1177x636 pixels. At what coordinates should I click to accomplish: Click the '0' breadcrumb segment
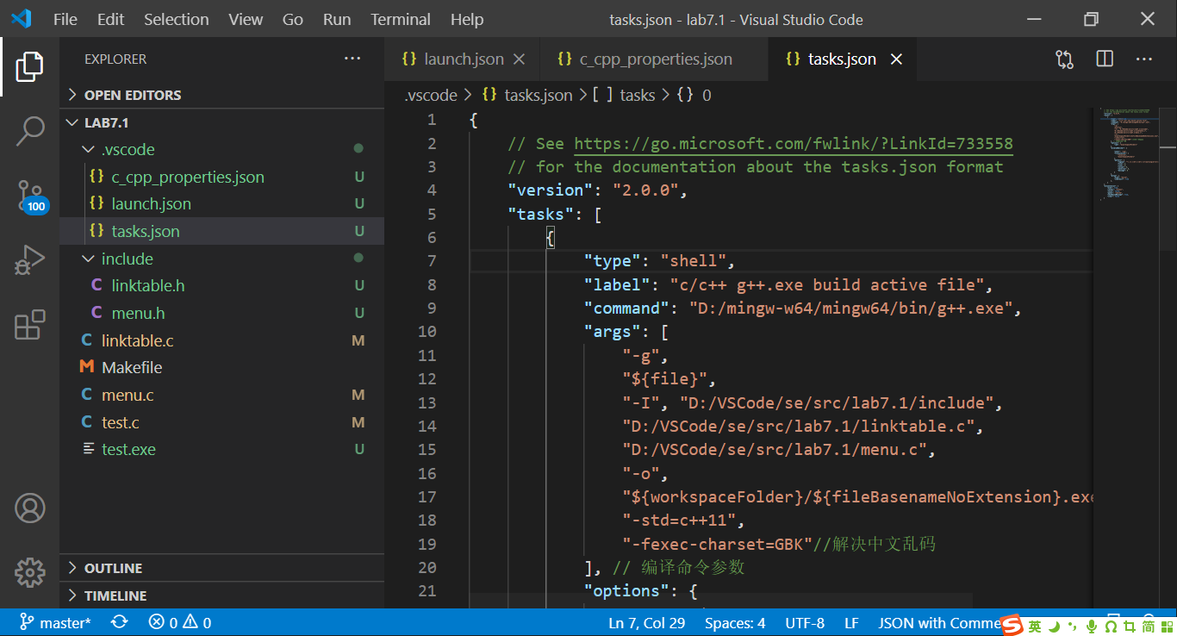(694, 95)
